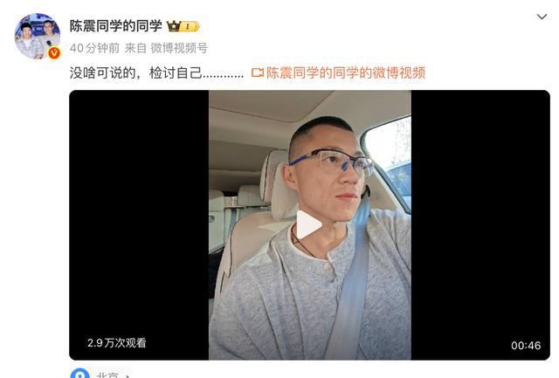
Task: Click the orange video camera icon
Action: point(258,72)
